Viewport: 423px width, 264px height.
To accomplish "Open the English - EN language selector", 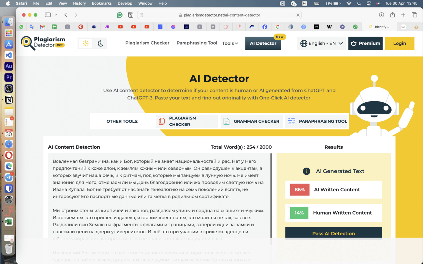I will coord(321,43).
